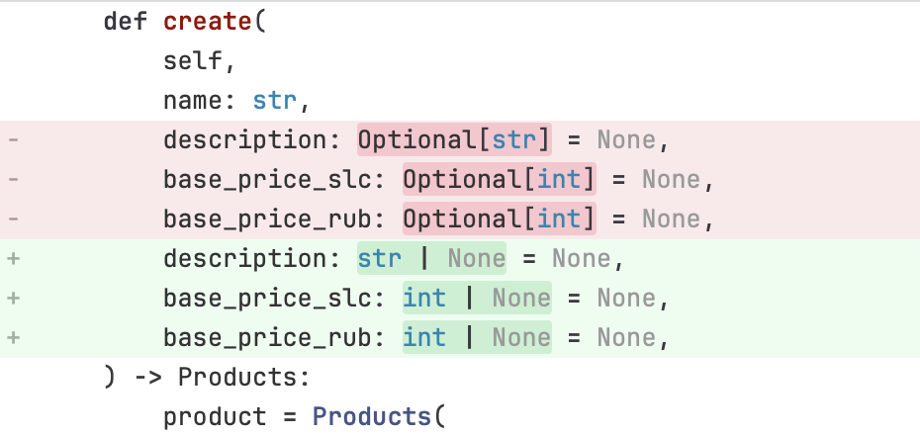Click "int | None" on the added base_price_rub line
This screenshot has height=437, width=920.
[476, 338]
